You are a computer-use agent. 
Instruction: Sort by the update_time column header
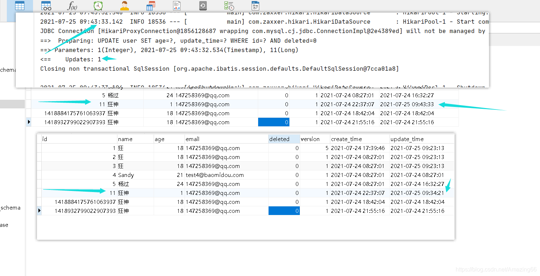click(422, 139)
